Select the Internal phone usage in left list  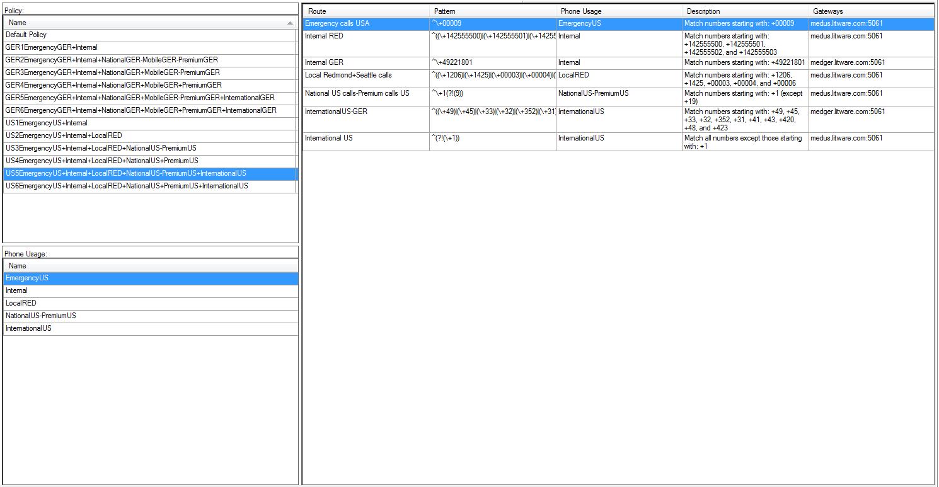[151, 291]
